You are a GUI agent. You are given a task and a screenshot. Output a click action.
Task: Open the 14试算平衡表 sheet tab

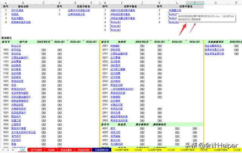[121, 150]
